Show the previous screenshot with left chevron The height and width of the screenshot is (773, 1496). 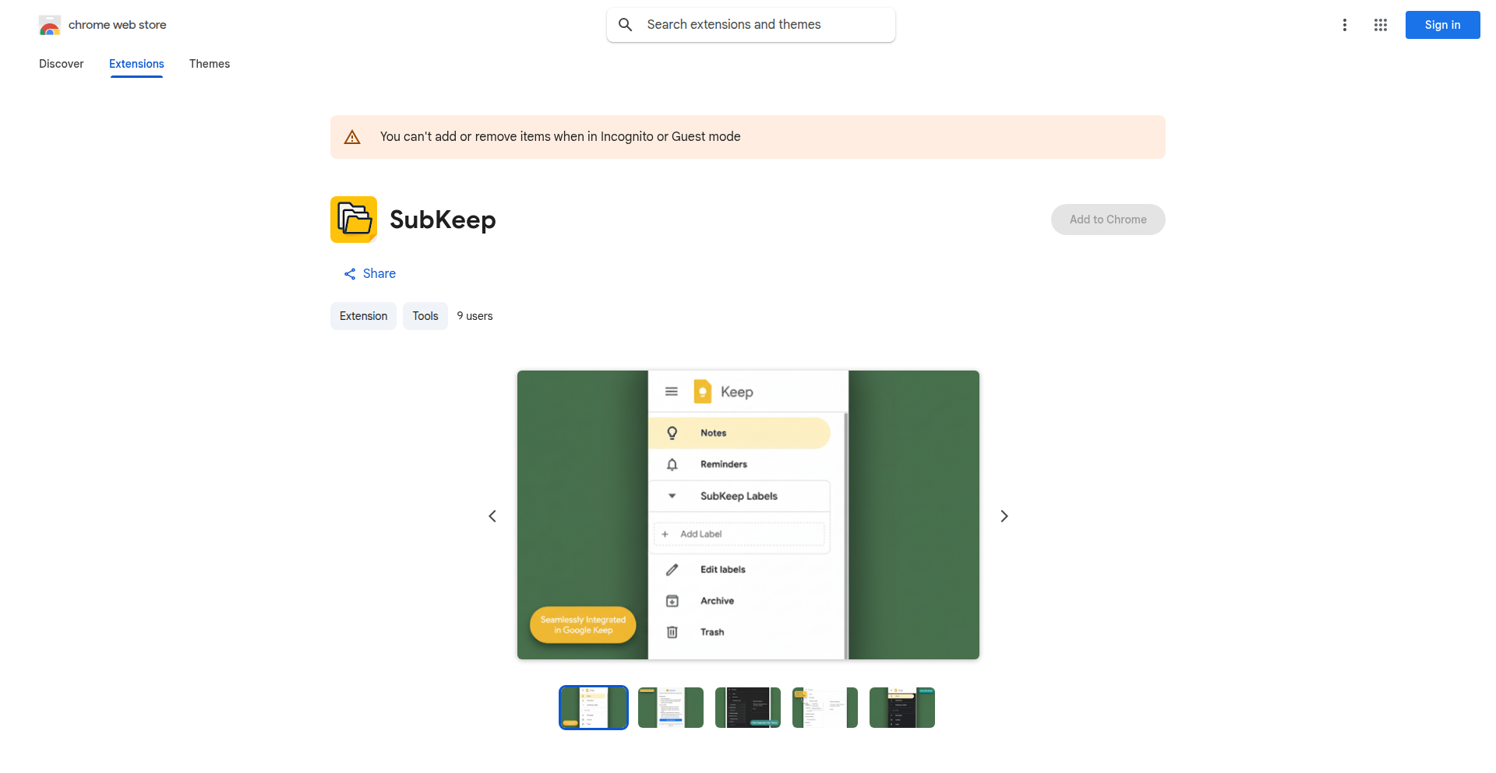[492, 516]
